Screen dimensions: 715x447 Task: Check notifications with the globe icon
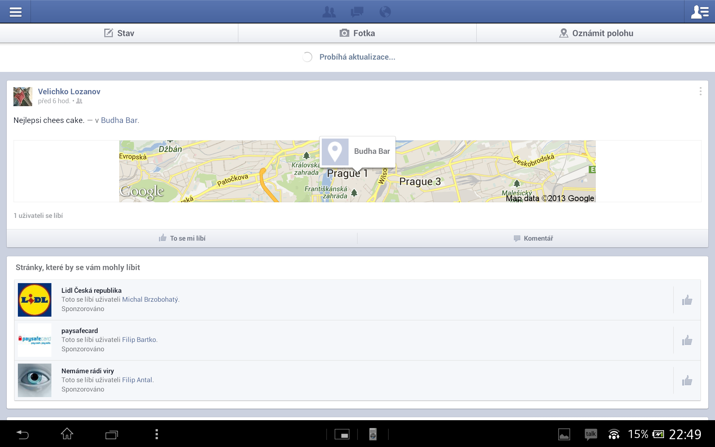click(385, 12)
